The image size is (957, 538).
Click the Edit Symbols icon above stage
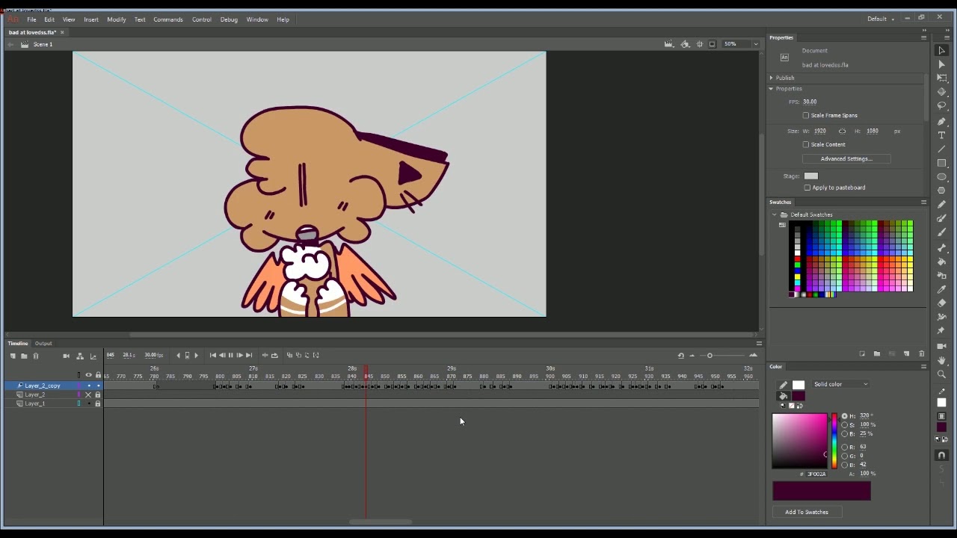tap(685, 44)
